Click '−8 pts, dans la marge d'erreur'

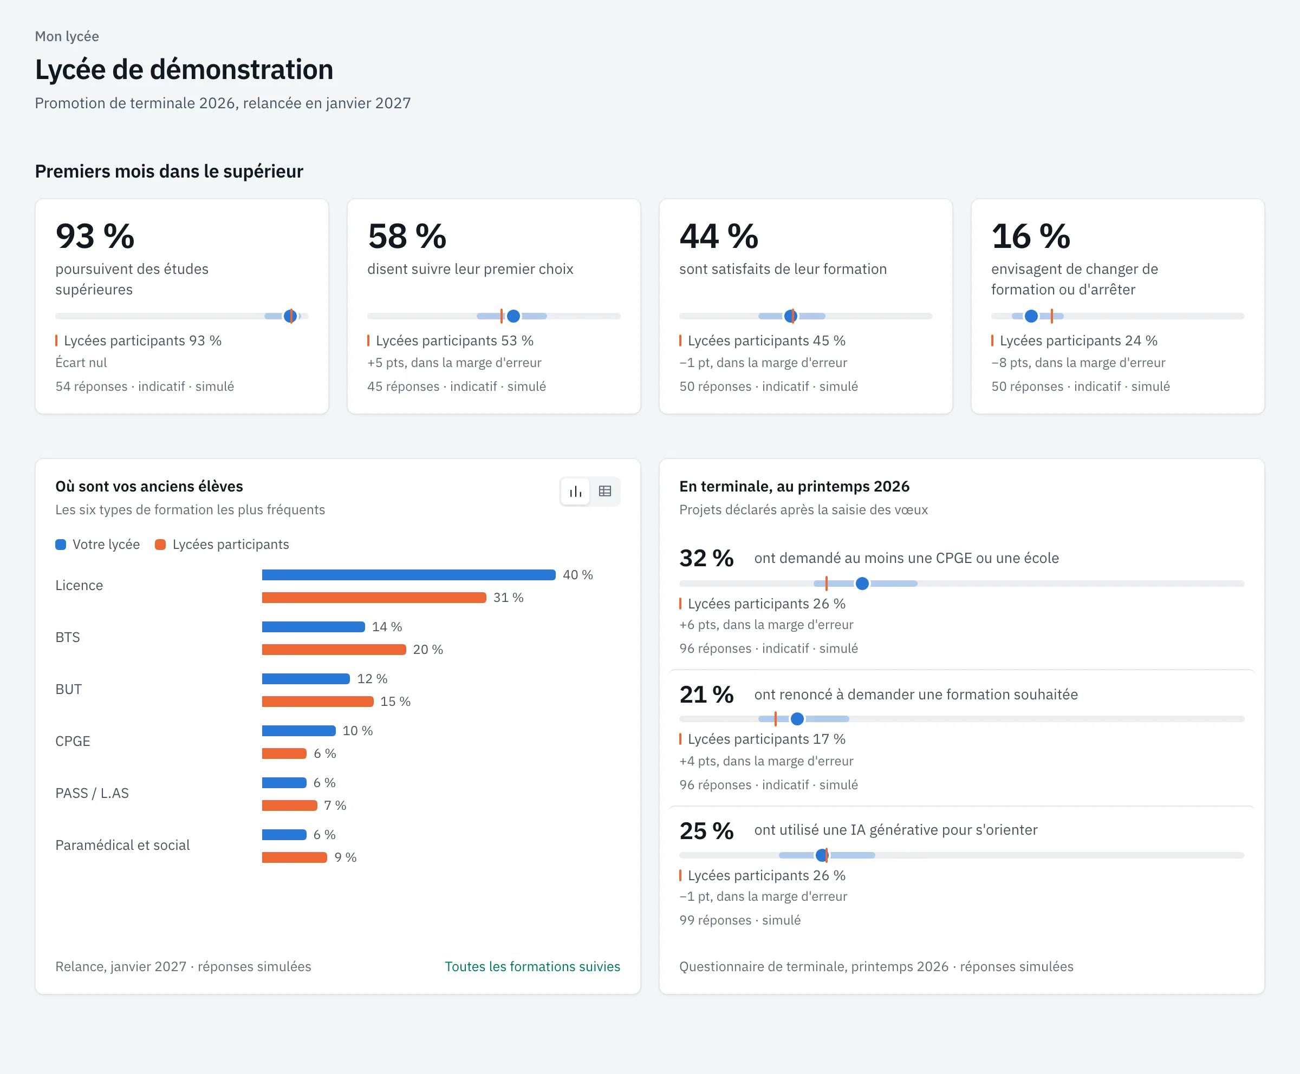coord(1078,363)
